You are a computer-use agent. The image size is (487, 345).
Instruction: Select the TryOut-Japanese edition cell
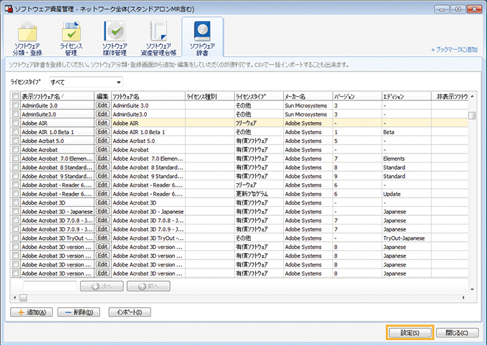click(x=407, y=238)
